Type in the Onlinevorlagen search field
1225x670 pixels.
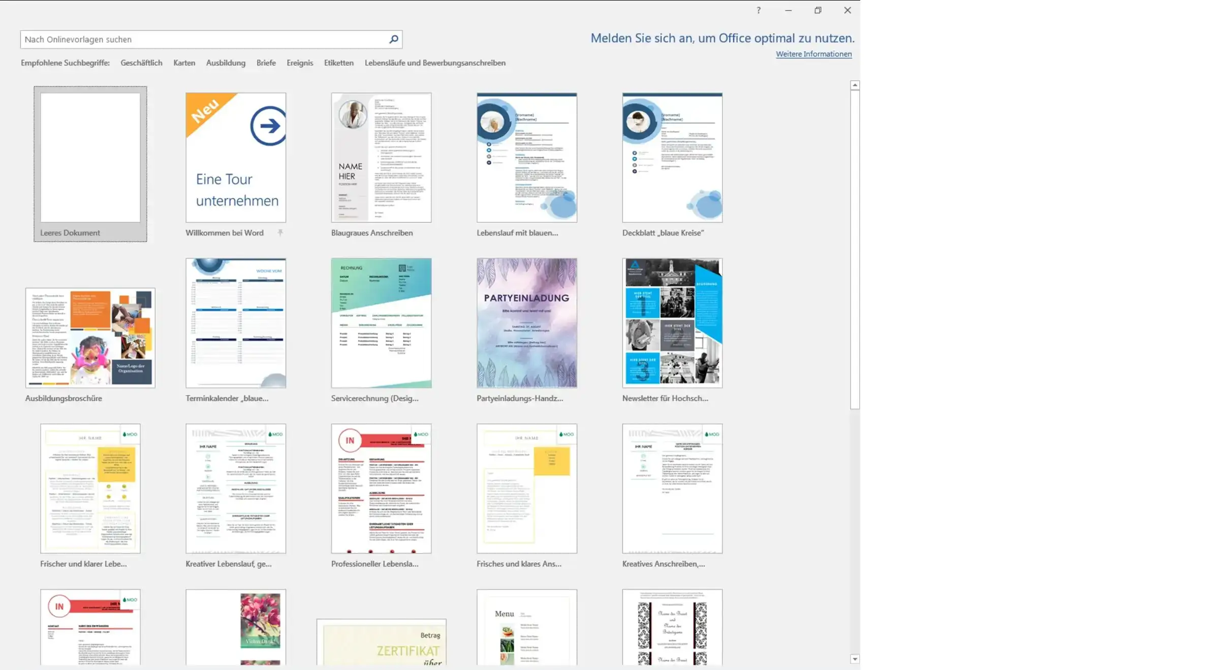[203, 39]
